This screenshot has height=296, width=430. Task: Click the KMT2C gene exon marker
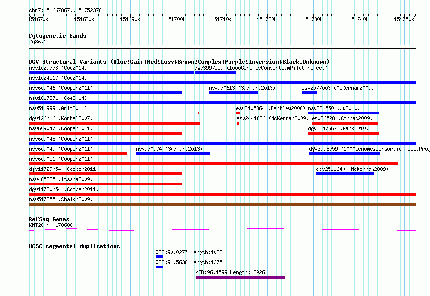coord(115,231)
